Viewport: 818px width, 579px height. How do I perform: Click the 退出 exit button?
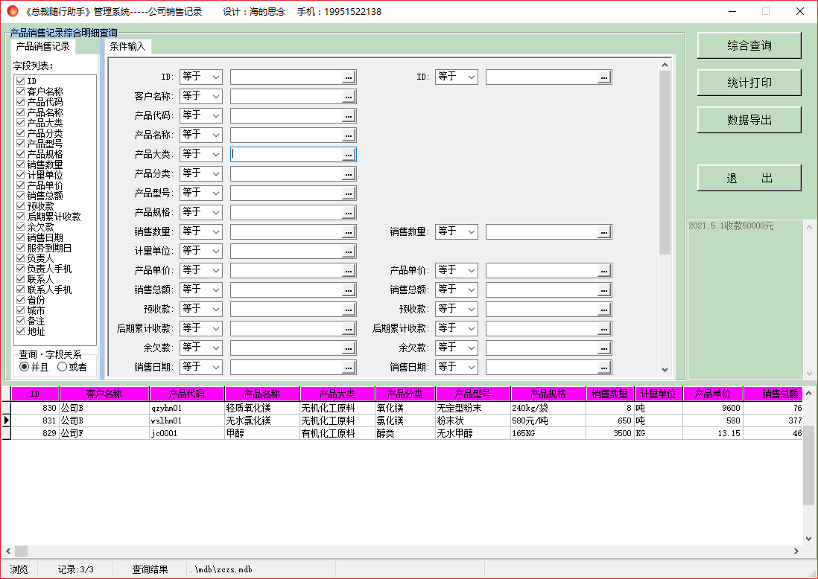[749, 178]
